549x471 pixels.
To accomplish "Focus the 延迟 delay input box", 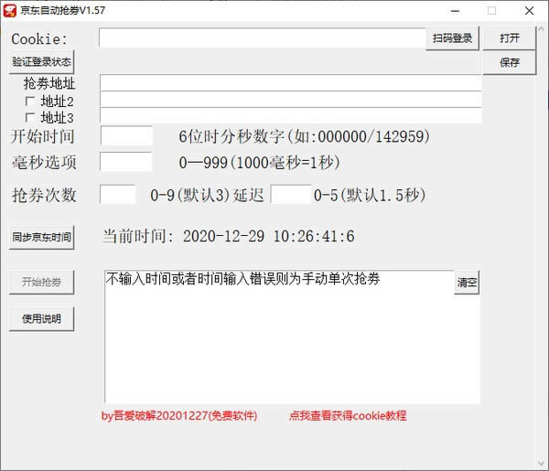I will pyautogui.click(x=290, y=195).
